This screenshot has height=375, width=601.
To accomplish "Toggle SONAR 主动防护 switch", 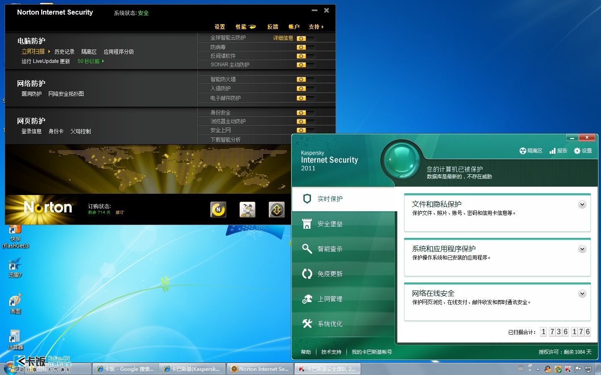I will pos(306,65).
